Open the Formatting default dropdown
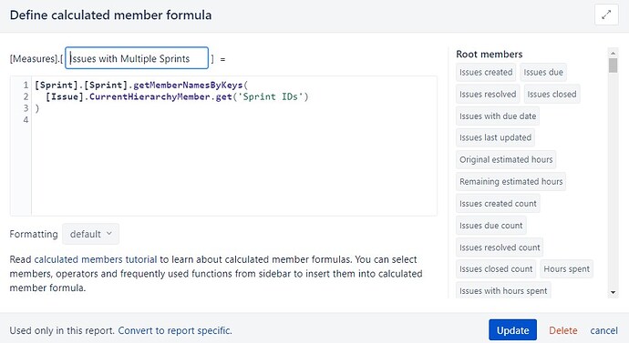 point(90,234)
